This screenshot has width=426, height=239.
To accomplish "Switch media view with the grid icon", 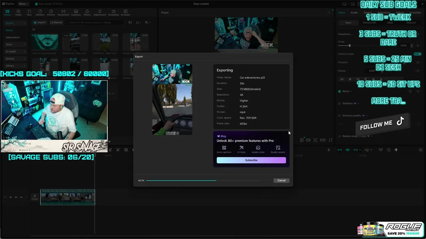I will pos(130,23).
